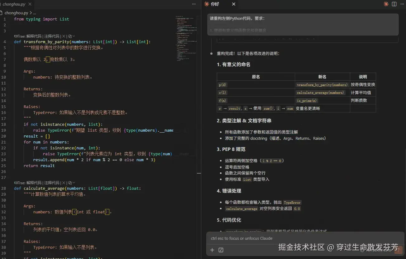The image size is (406, 259).
Task: Dismiss Trae code lens above calculate_average
Action: click(x=64, y=183)
